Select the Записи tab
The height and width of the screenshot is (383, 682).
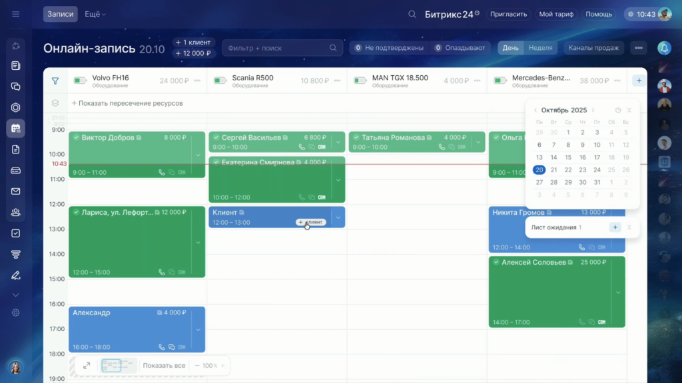point(61,14)
